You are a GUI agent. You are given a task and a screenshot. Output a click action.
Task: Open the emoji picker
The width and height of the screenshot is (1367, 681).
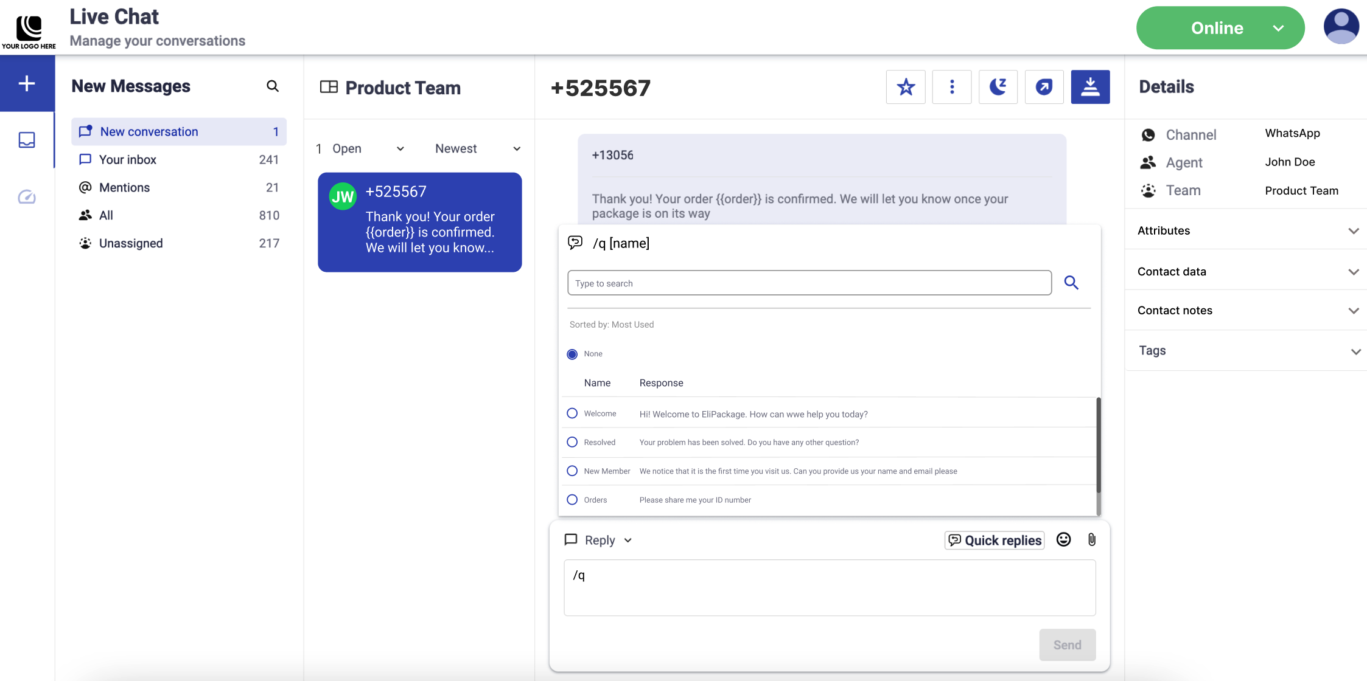coord(1063,539)
